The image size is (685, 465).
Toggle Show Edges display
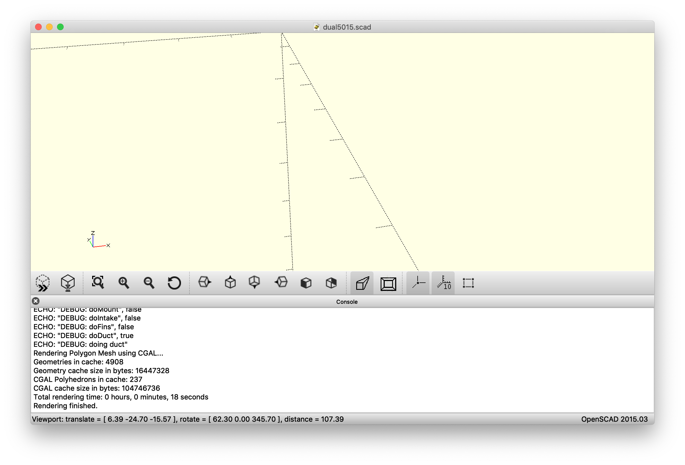click(468, 283)
